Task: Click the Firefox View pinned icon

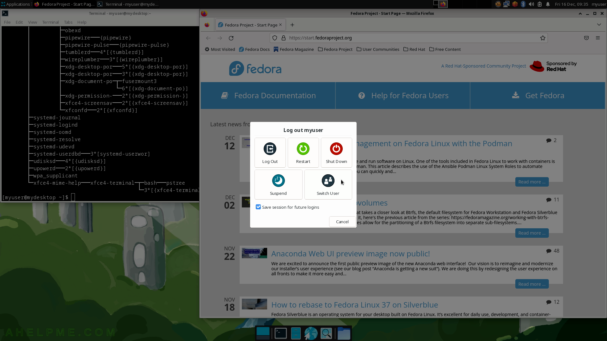Action: [207, 25]
